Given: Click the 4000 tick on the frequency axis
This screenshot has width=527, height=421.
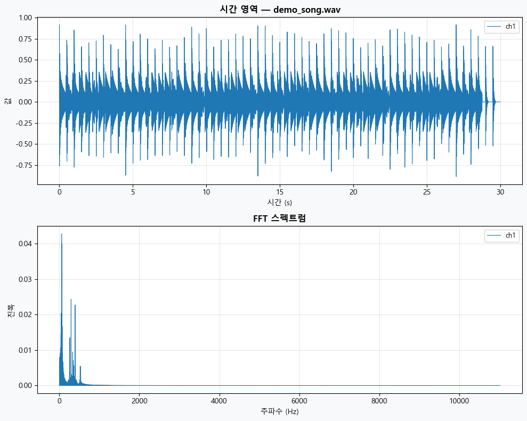Looking at the screenshot, I should click(x=220, y=401).
